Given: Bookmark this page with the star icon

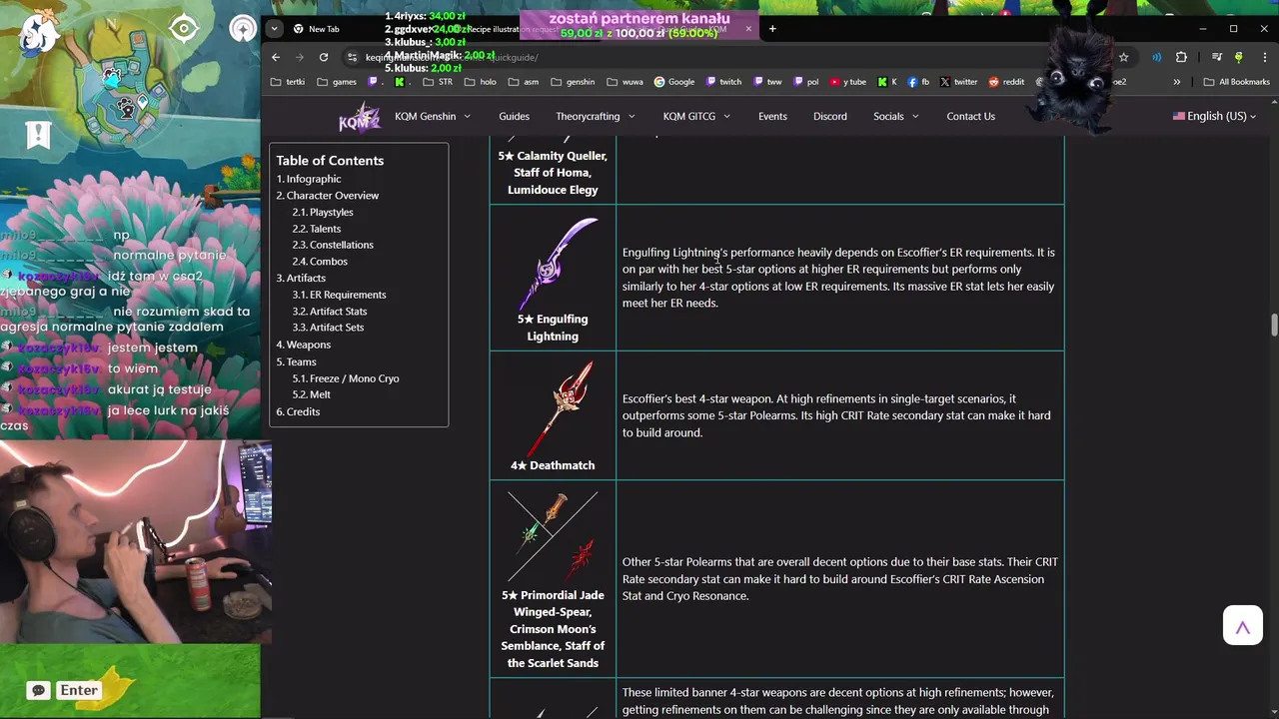Looking at the screenshot, I should click(x=1123, y=57).
